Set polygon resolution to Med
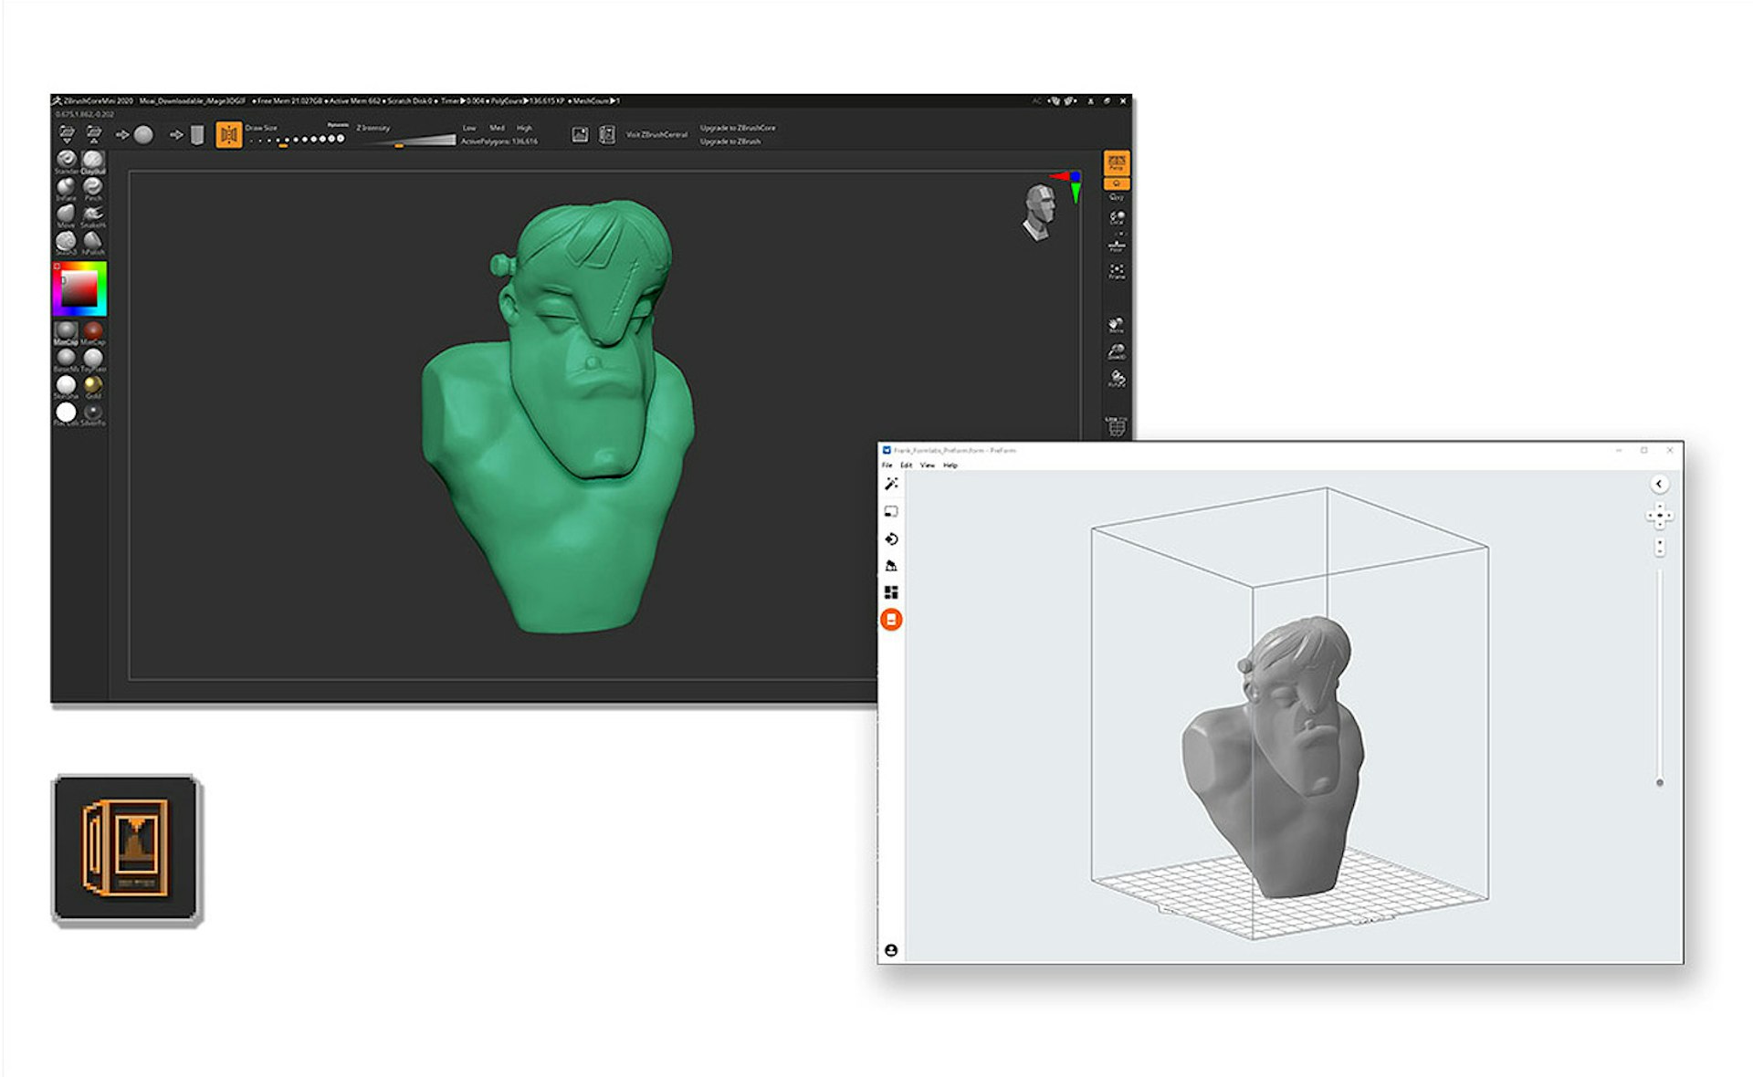Image resolution: width=1753 pixels, height=1077 pixels. tap(497, 128)
